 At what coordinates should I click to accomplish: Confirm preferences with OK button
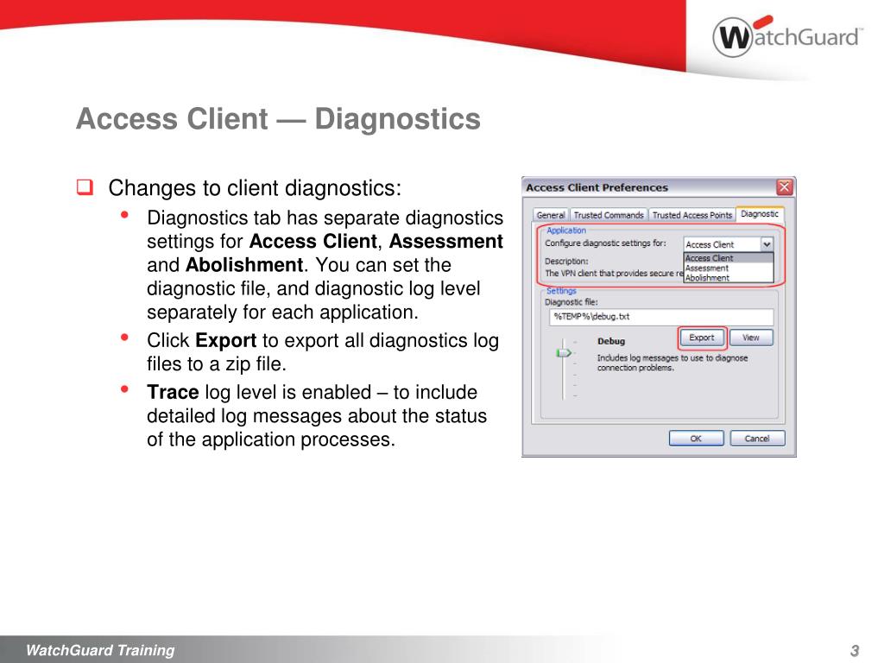click(x=697, y=438)
